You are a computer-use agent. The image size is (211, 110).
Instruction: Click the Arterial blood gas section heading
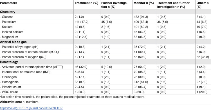(13, 42)
